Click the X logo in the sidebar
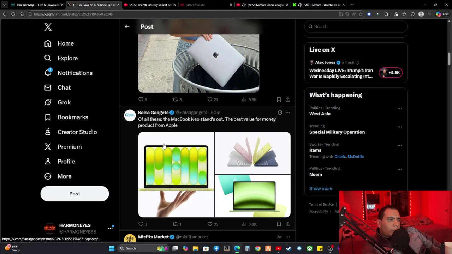The width and height of the screenshot is (452, 254). [x=48, y=27]
